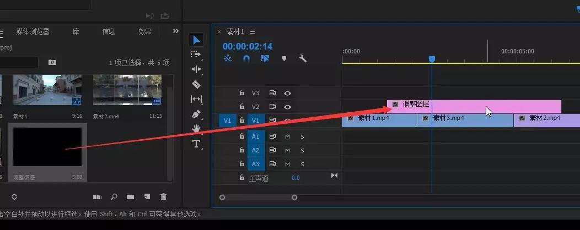The width and height of the screenshot is (580, 230).
Task: Switch to 信息 tab
Action: (109, 31)
